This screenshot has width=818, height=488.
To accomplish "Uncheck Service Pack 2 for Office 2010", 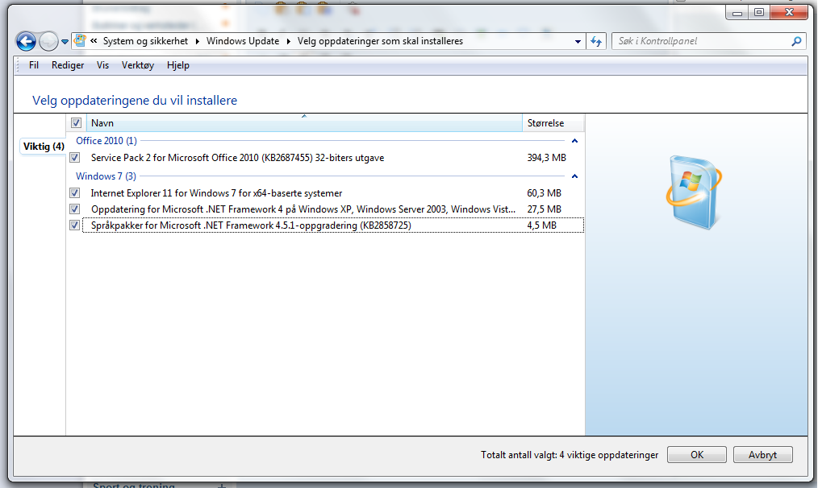I will [74, 157].
